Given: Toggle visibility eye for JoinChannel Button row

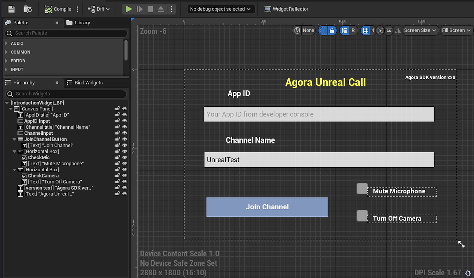Looking at the screenshot, I should pos(125,140).
